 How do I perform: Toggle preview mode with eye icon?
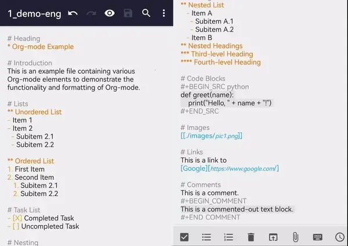point(110,13)
